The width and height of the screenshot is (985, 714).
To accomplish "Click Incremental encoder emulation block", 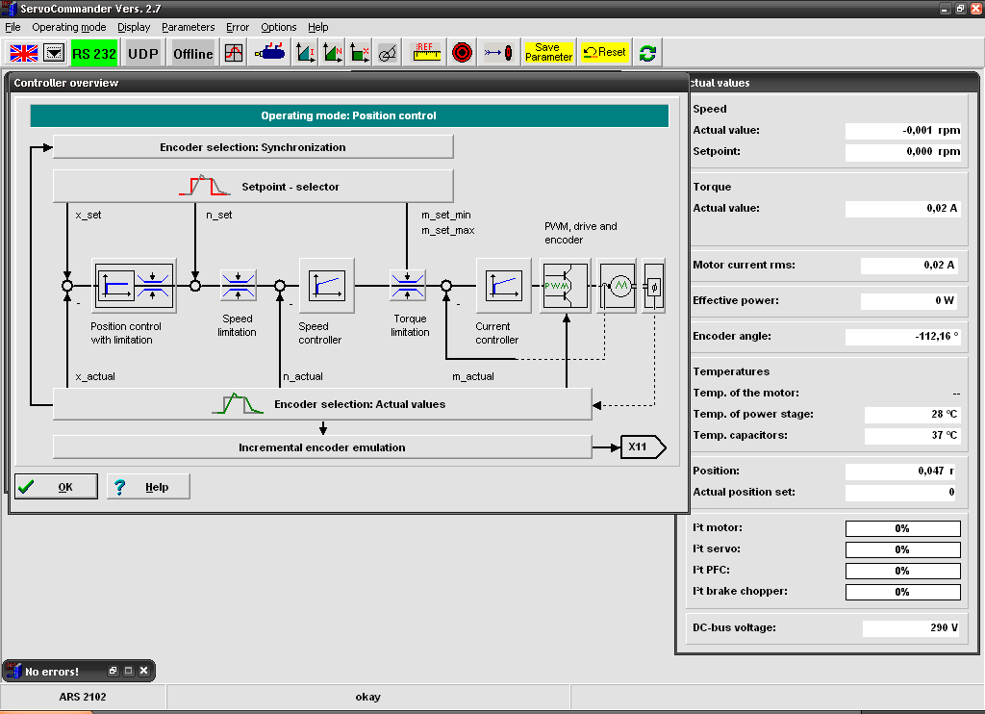I will pos(323,447).
